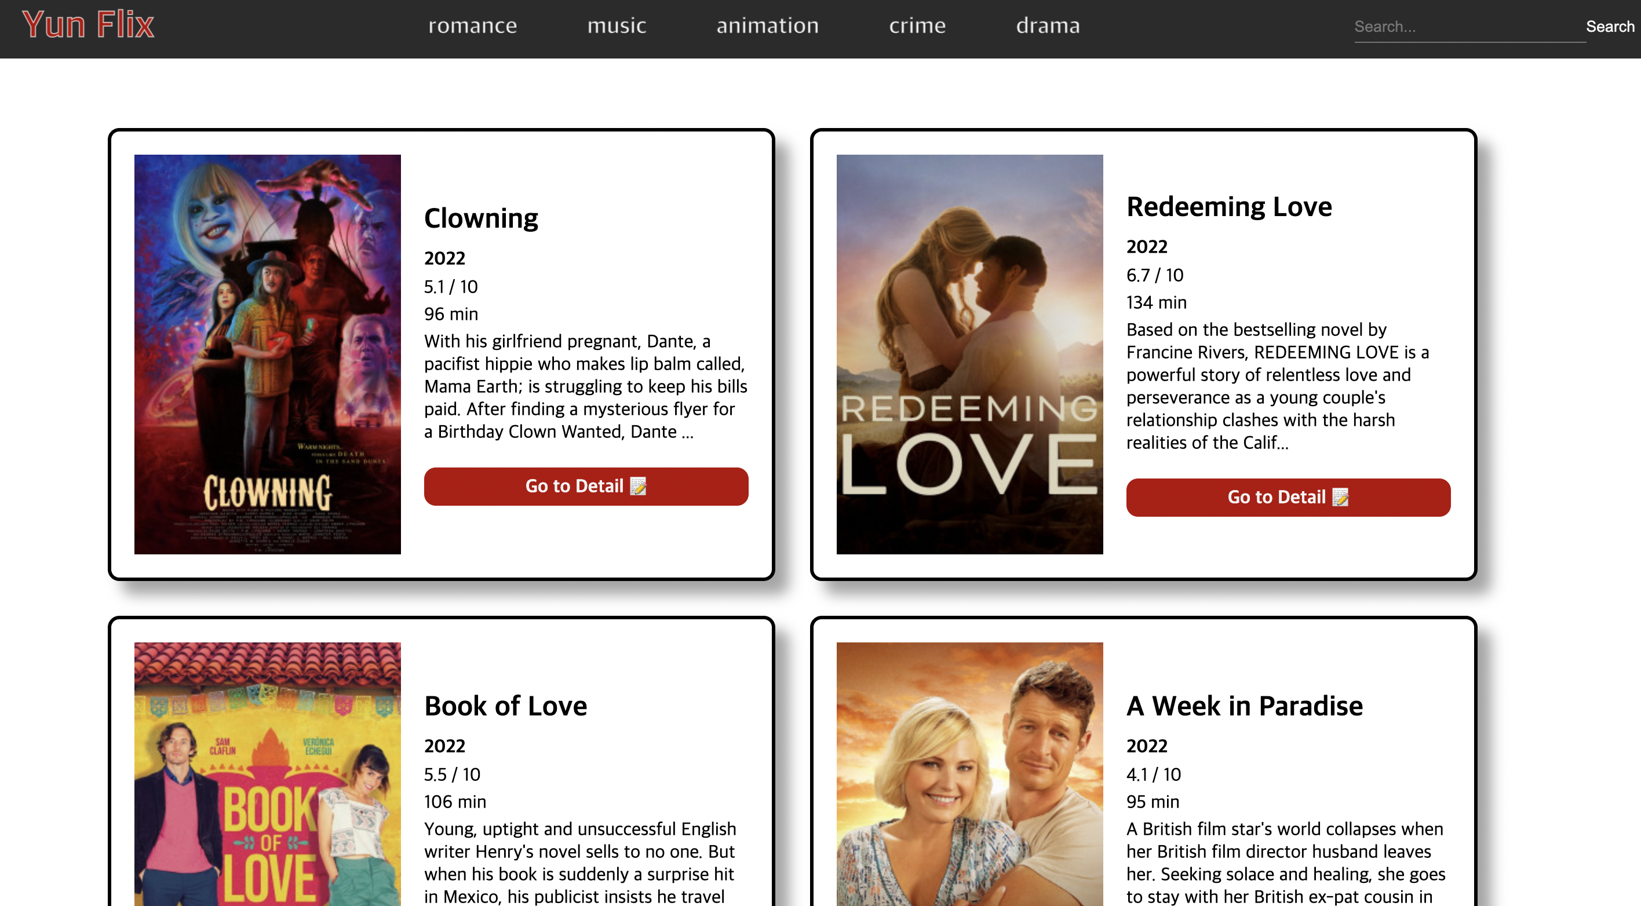Click the 4.1 / 10 rating
This screenshot has height=906, width=1641.
[1153, 774]
